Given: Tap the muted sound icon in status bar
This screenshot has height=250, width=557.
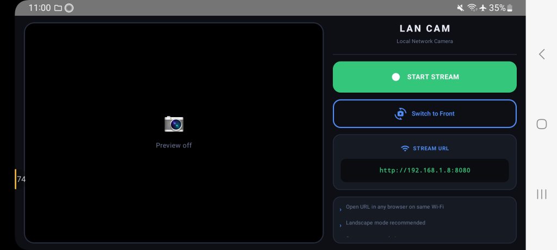Looking at the screenshot, I should tap(460, 8).
